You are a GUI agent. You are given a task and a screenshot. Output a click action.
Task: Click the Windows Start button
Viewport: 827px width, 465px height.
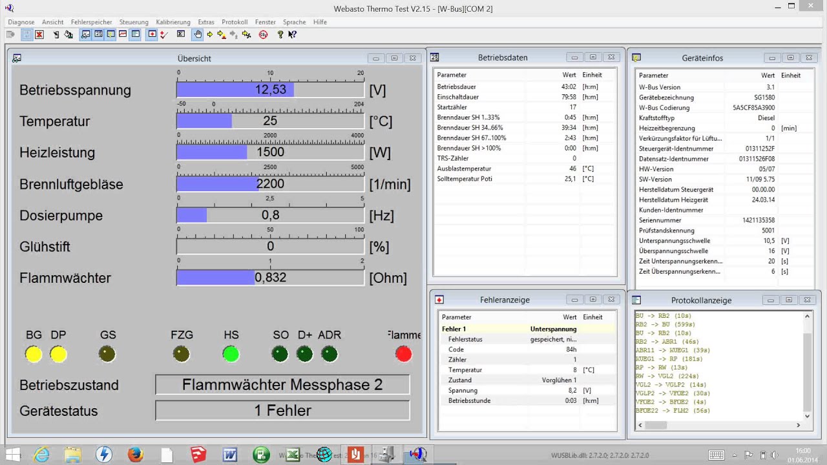pyautogui.click(x=12, y=454)
